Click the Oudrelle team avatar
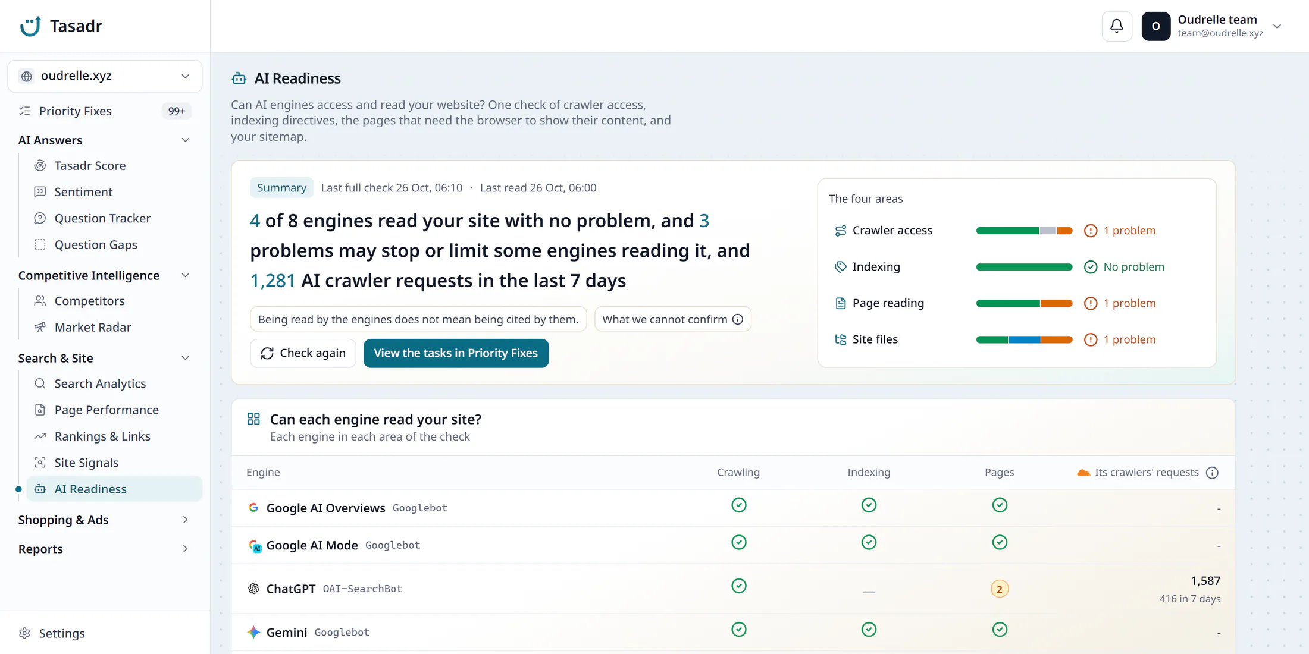The height and width of the screenshot is (654, 1309). [1155, 26]
